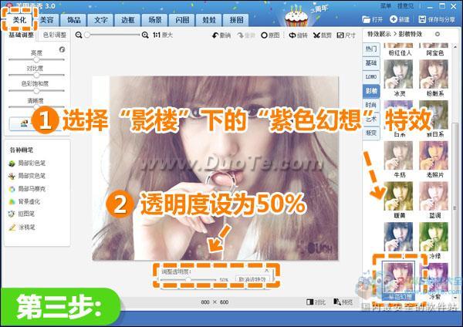The image size is (463, 327).
Task: Toggle the 预览 preview option
Action: coord(343,302)
